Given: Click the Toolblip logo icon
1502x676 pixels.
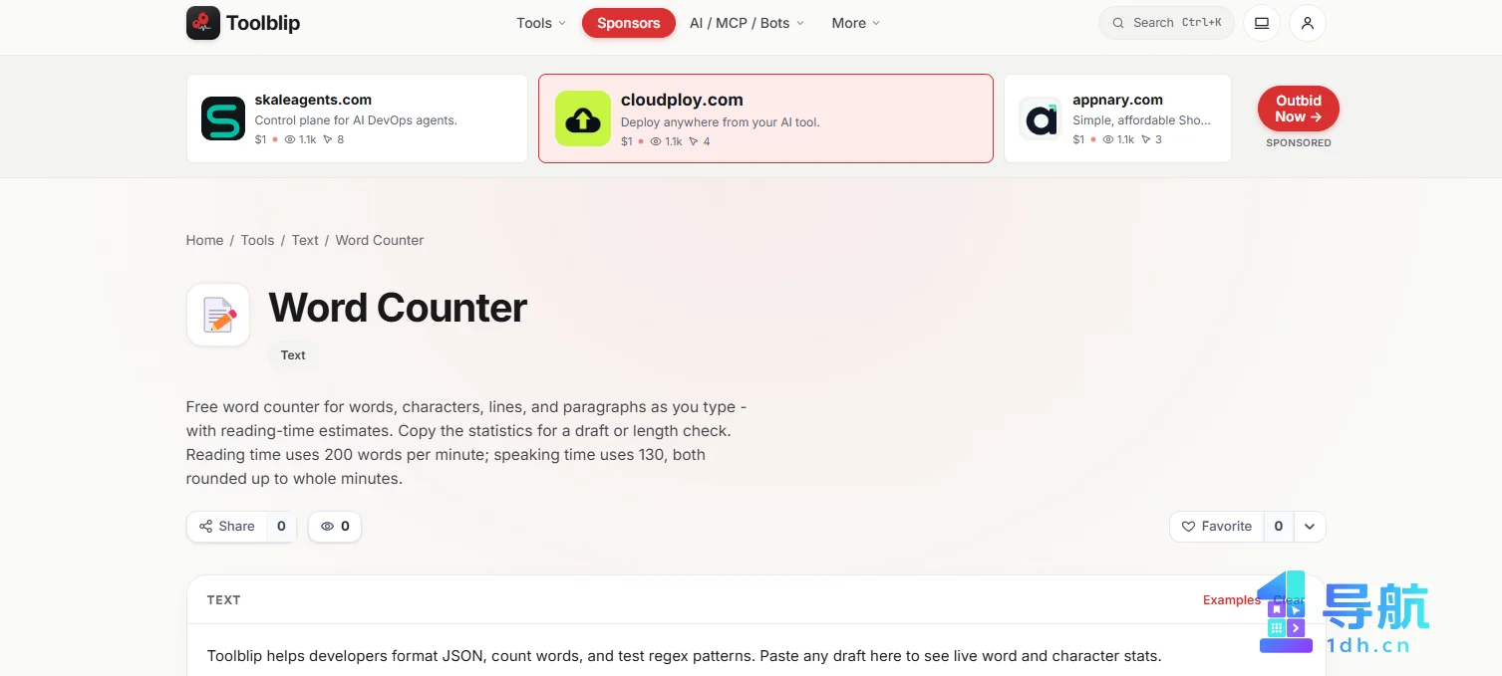Looking at the screenshot, I should tap(203, 23).
